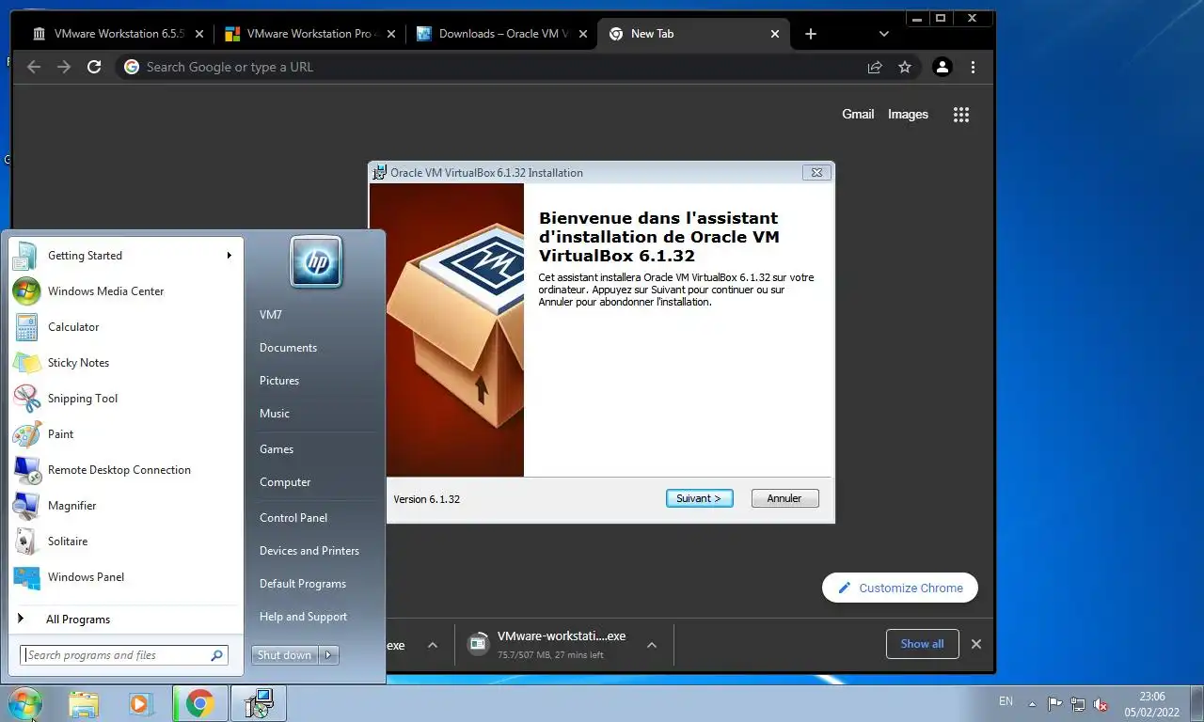Open Remote Desktop Connection
This screenshot has width=1204, height=722.
tap(124, 470)
